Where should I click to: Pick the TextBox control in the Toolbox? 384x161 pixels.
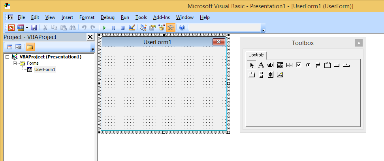tap(270, 65)
